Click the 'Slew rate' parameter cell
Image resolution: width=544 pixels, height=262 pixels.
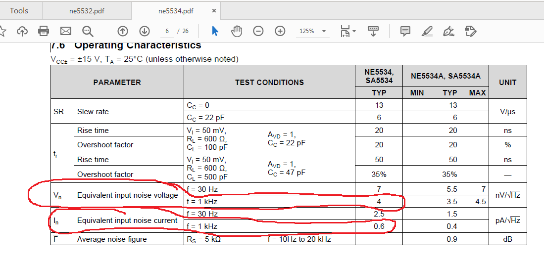[93, 112]
